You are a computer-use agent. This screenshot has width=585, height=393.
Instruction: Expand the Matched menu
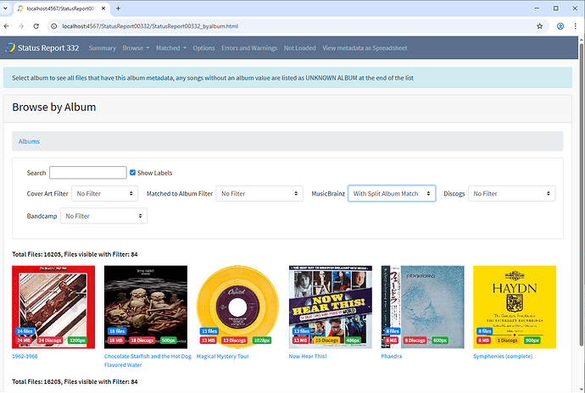coord(171,48)
